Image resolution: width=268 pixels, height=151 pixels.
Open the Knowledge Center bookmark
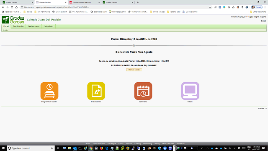point(117,12)
